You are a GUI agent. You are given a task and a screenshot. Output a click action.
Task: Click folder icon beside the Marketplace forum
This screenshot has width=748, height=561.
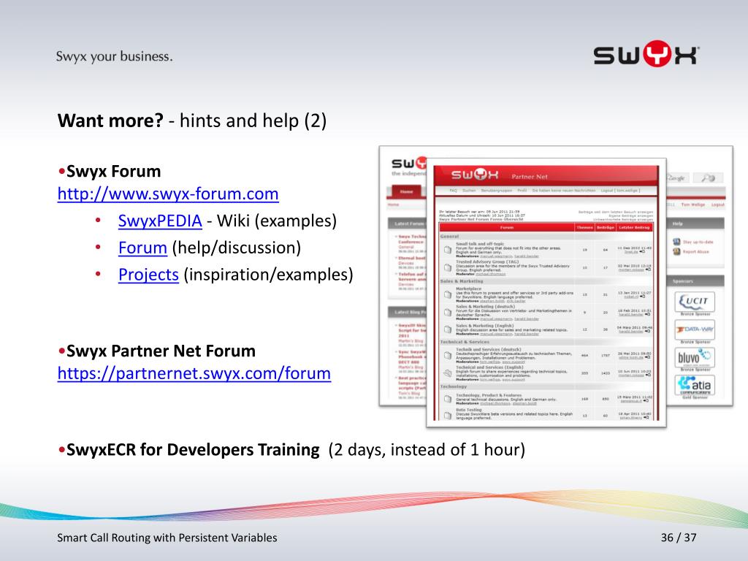pyautogui.click(x=448, y=295)
